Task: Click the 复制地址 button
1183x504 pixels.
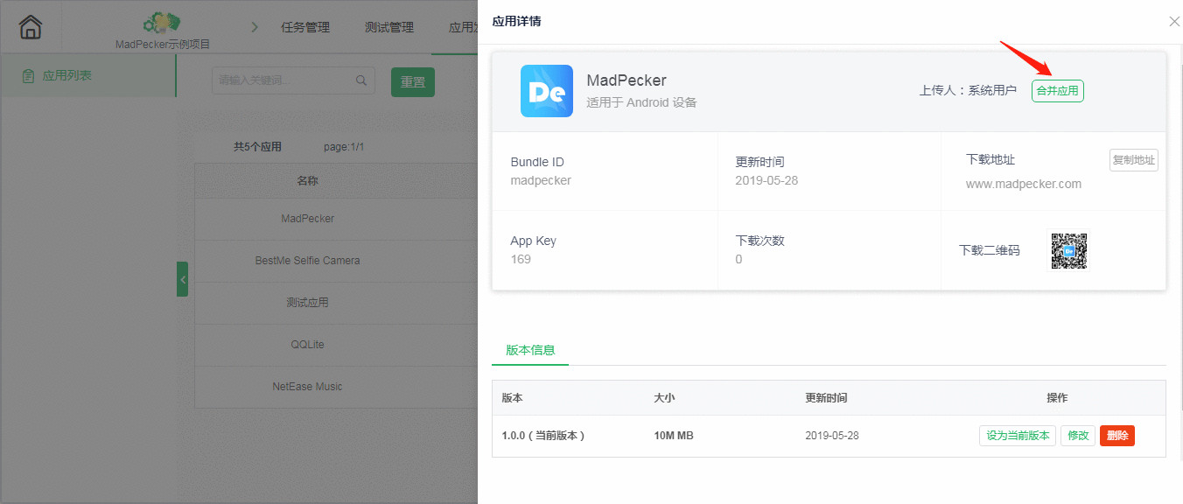Action: coord(1134,160)
